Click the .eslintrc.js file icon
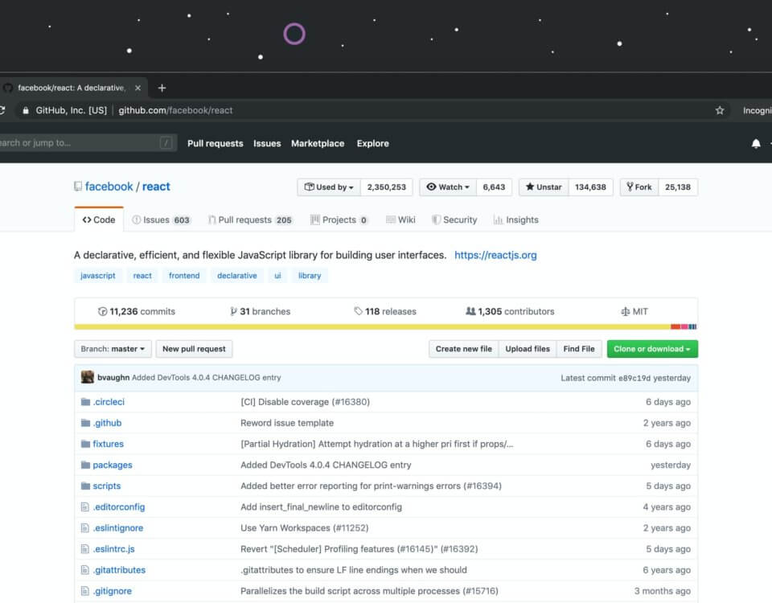This screenshot has width=772, height=603. (x=84, y=549)
